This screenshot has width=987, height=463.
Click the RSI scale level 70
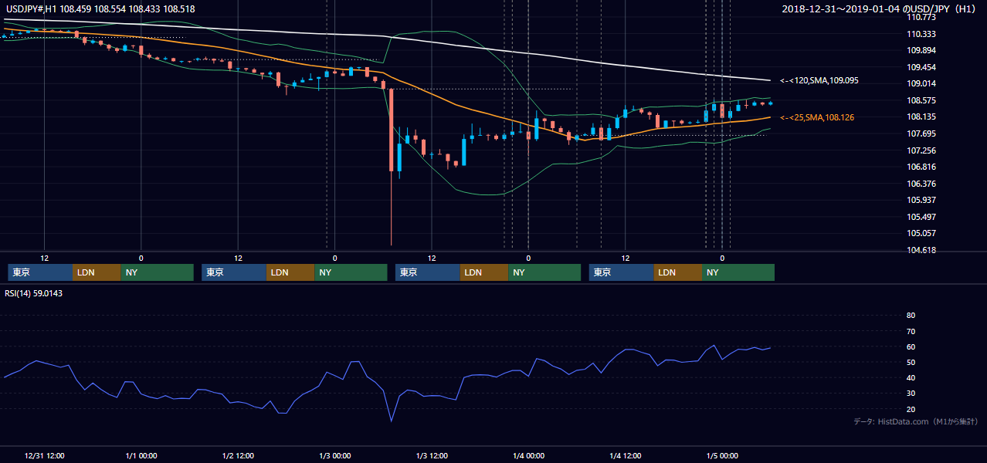[911, 331]
